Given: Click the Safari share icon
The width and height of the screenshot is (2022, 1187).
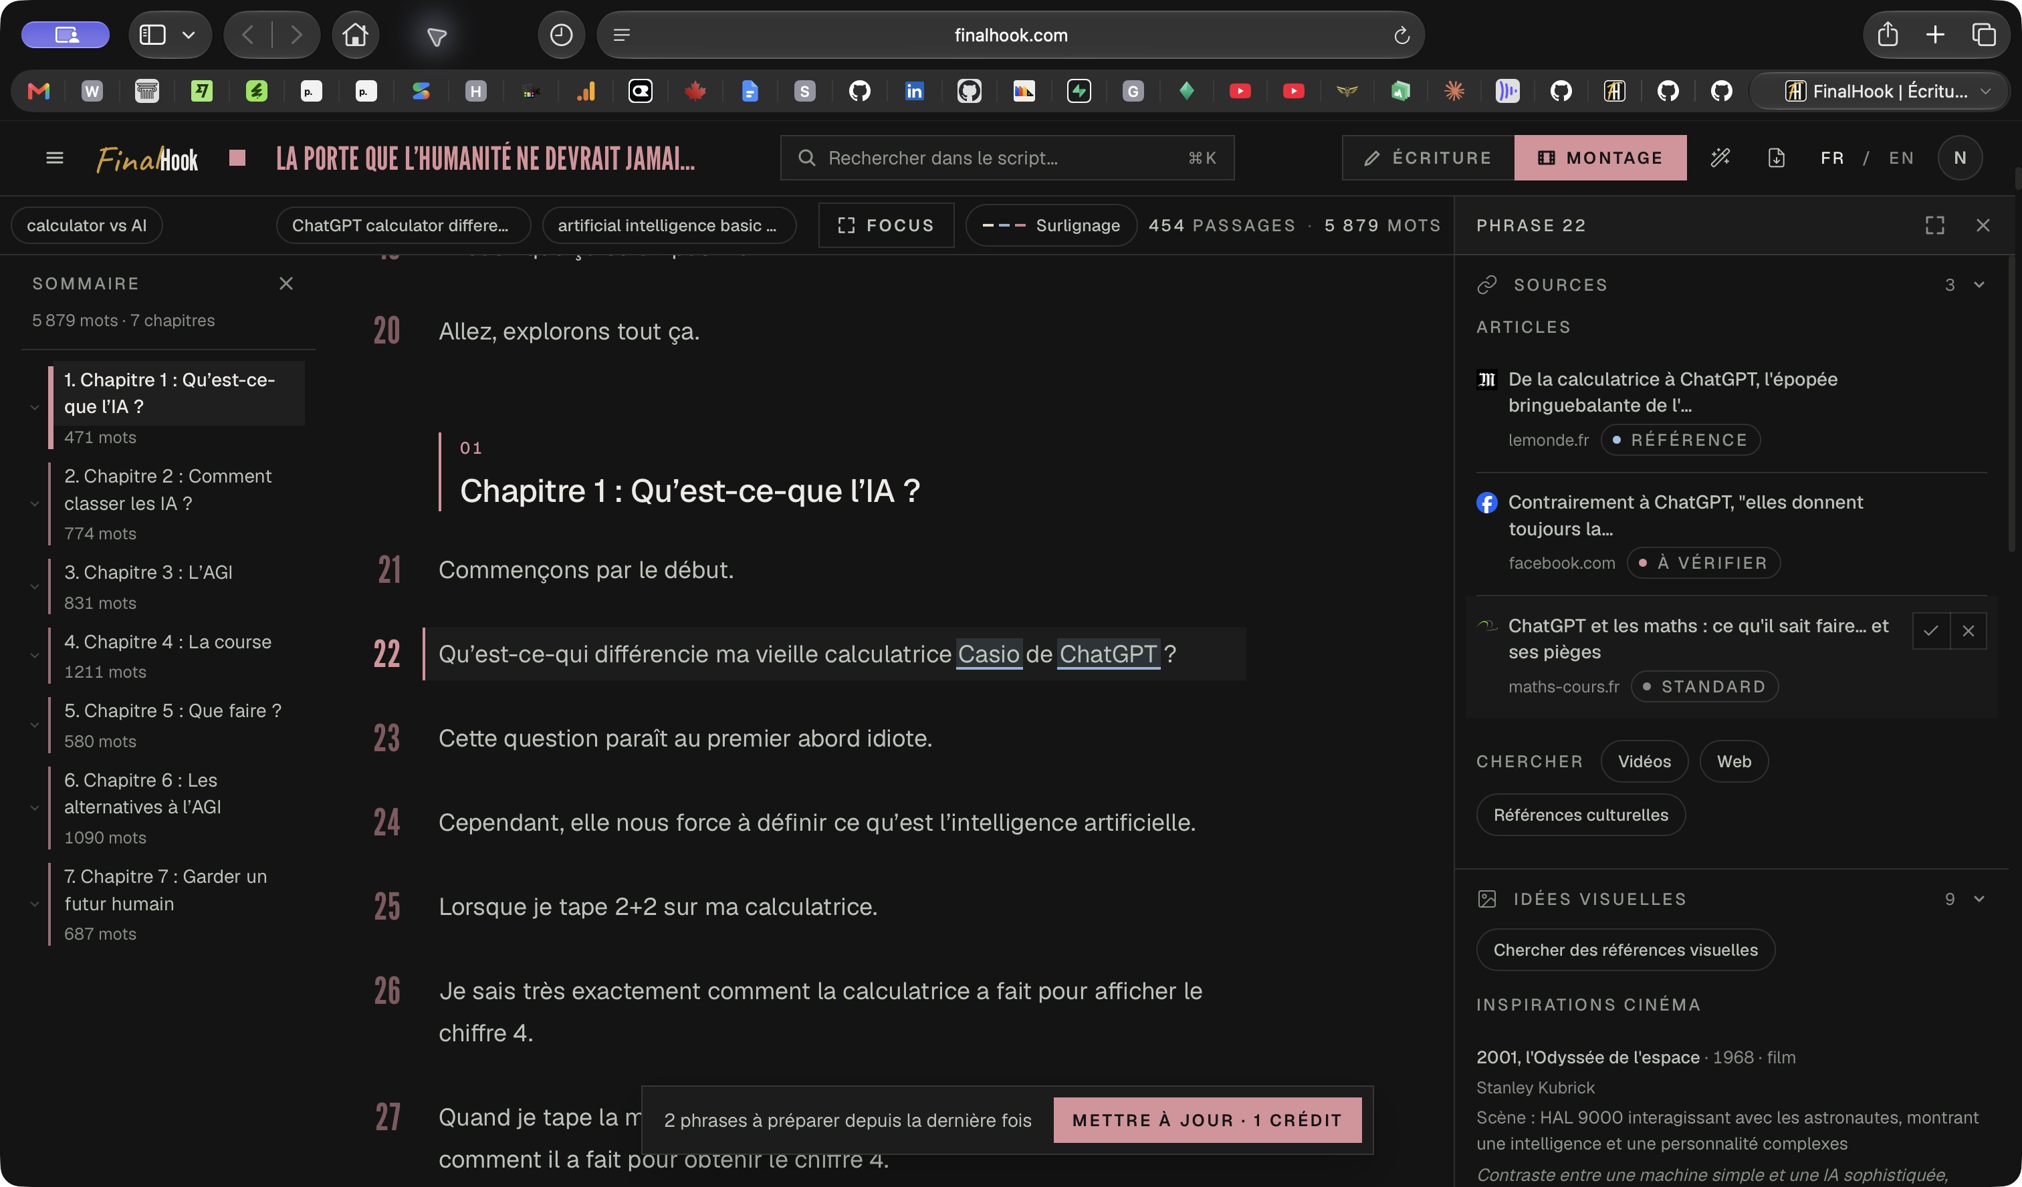Looking at the screenshot, I should 1888,35.
